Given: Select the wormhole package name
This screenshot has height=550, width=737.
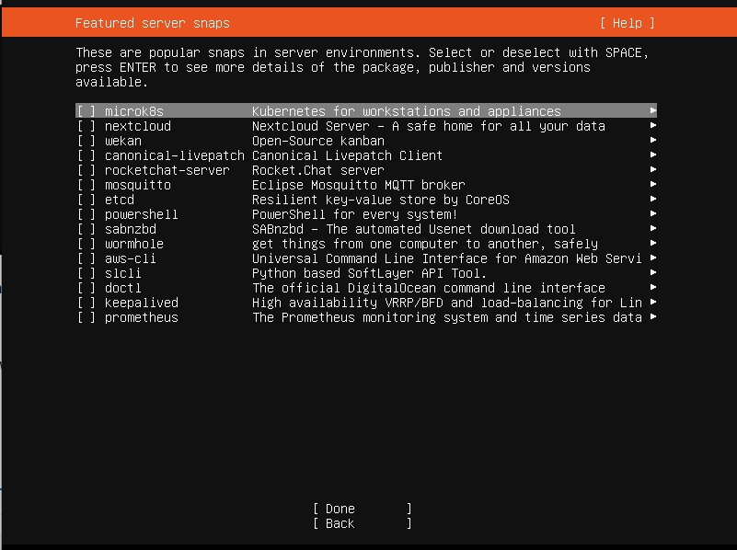Looking at the screenshot, I should tap(134, 244).
